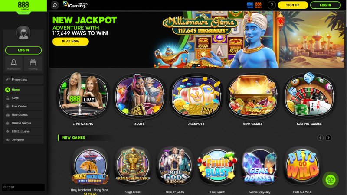
Task: Click the 888 Sport logo
Action: [x=258, y=5]
